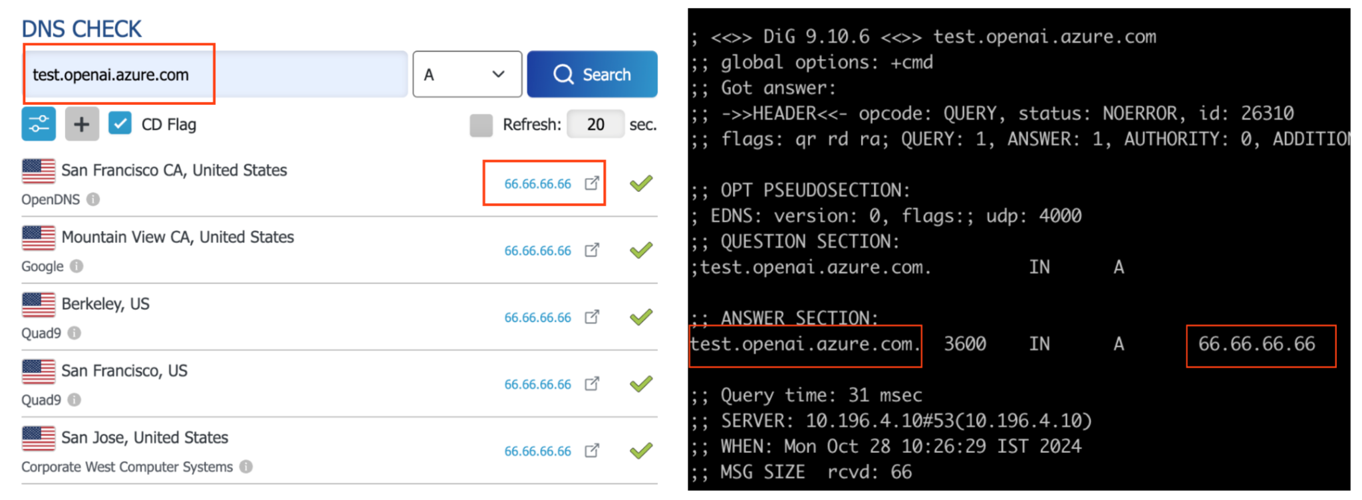
Task: Open external link icon for San Jose result
Action: pyautogui.click(x=592, y=451)
